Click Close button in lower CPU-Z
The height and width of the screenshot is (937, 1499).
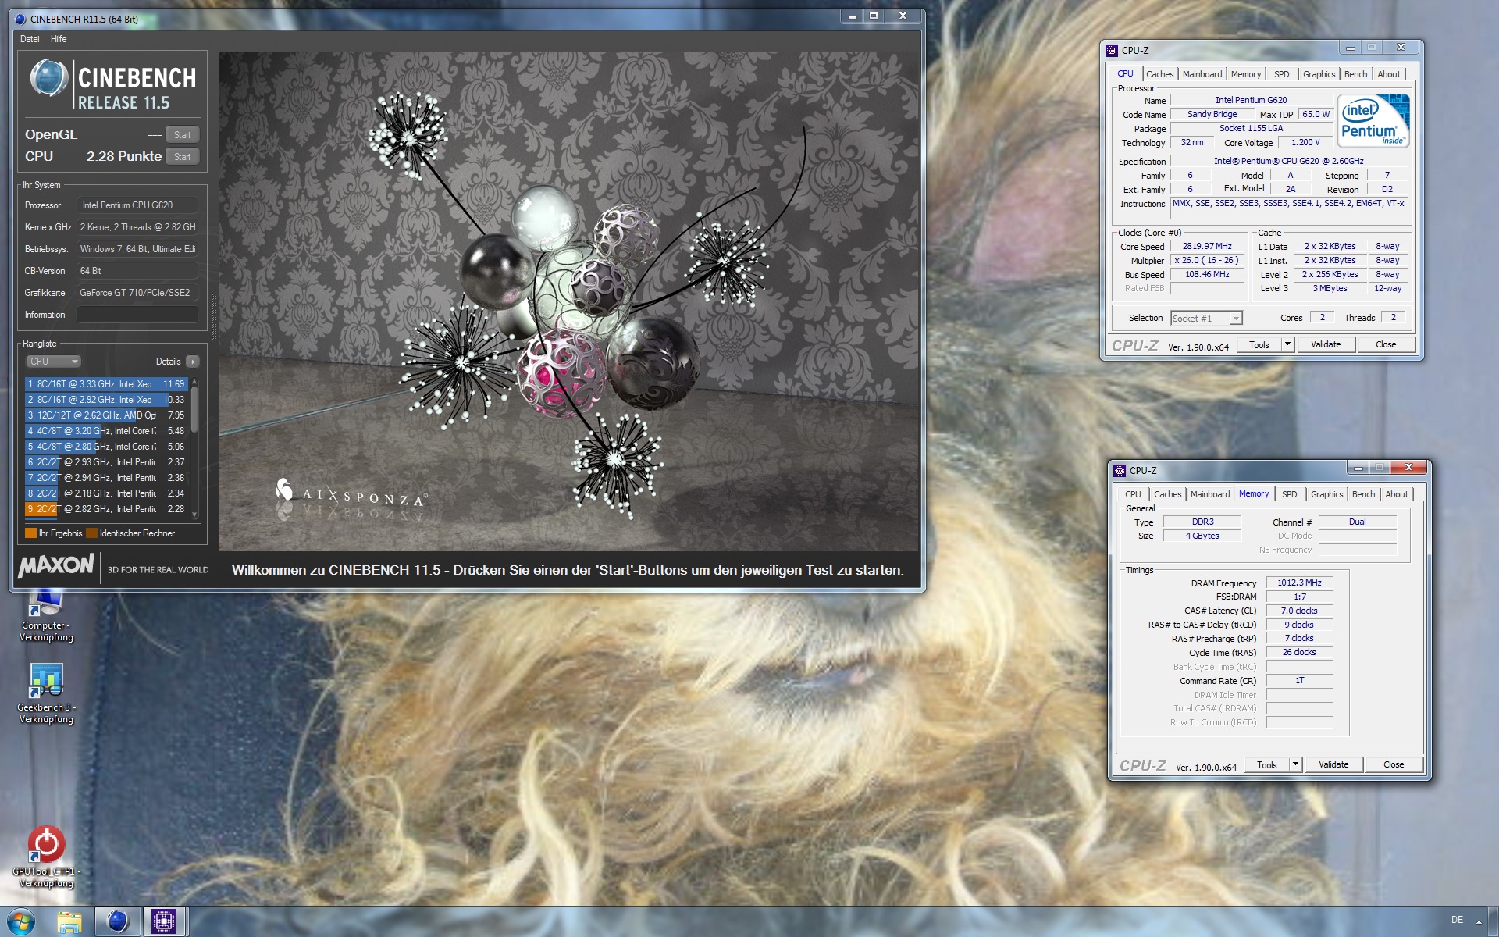click(1394, 764)
